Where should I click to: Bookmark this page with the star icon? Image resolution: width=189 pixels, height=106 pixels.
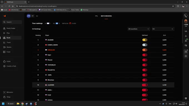pos(173,6)
